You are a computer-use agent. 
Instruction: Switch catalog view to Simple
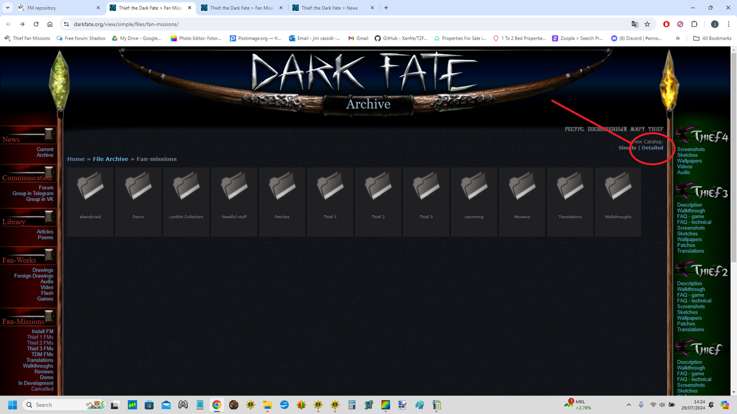[x=627, y=148]
